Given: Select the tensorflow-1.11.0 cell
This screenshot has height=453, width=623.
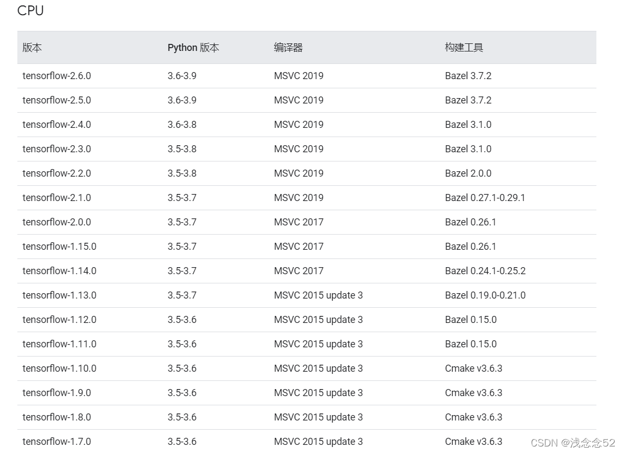Looking at the screenshot, I should (60, 344).
